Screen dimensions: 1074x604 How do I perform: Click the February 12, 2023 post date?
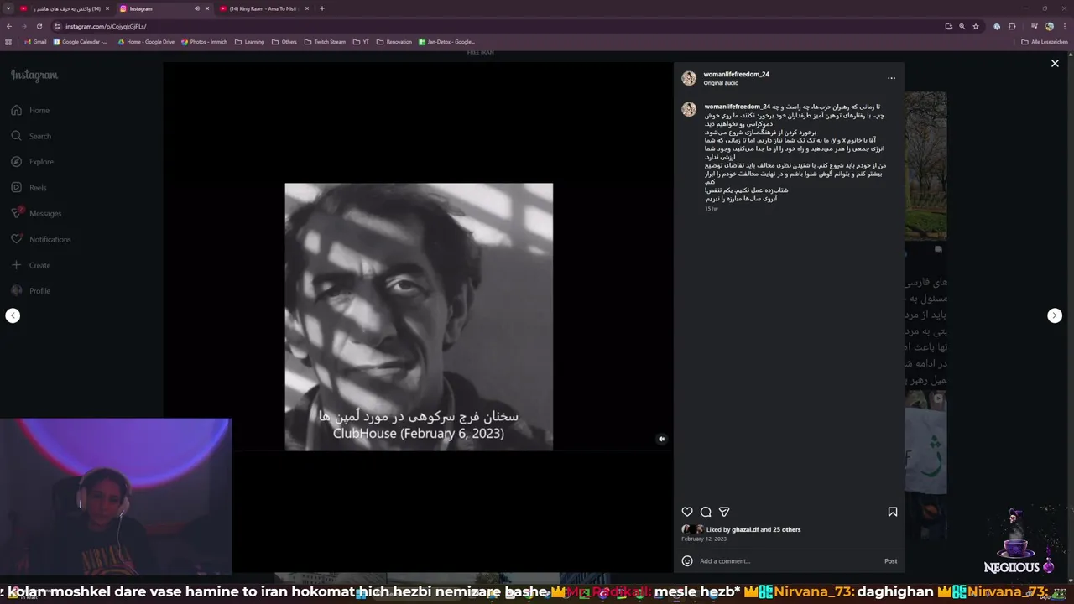pos(704,539)
